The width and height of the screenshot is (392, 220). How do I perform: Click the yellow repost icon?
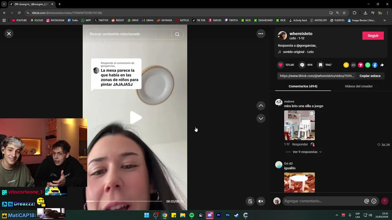[346, 65]
